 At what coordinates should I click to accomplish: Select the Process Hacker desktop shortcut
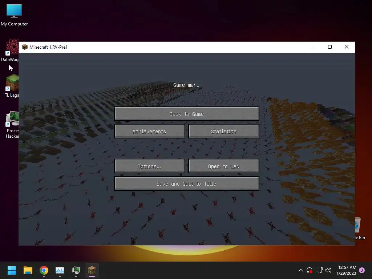point(12,125)
